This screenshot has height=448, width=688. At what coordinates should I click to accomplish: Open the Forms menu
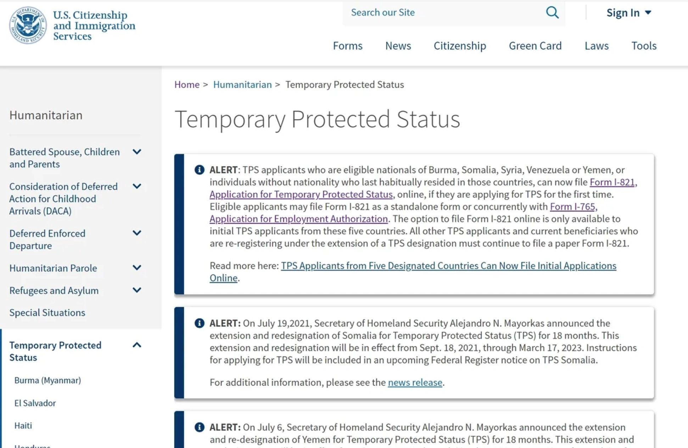tap(347, 46)
